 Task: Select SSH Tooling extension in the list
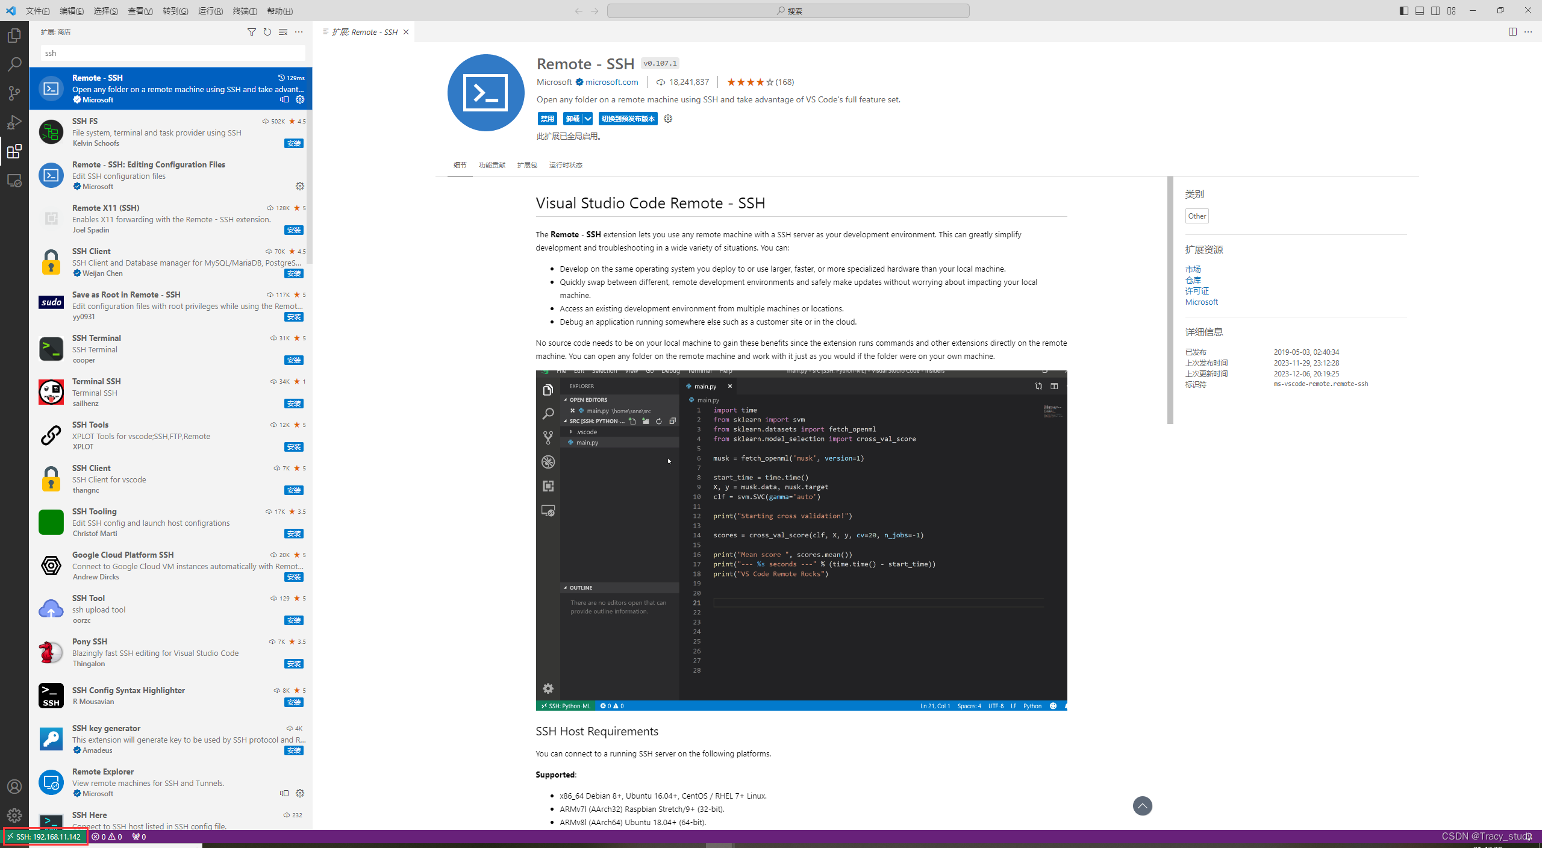point(171,522)
